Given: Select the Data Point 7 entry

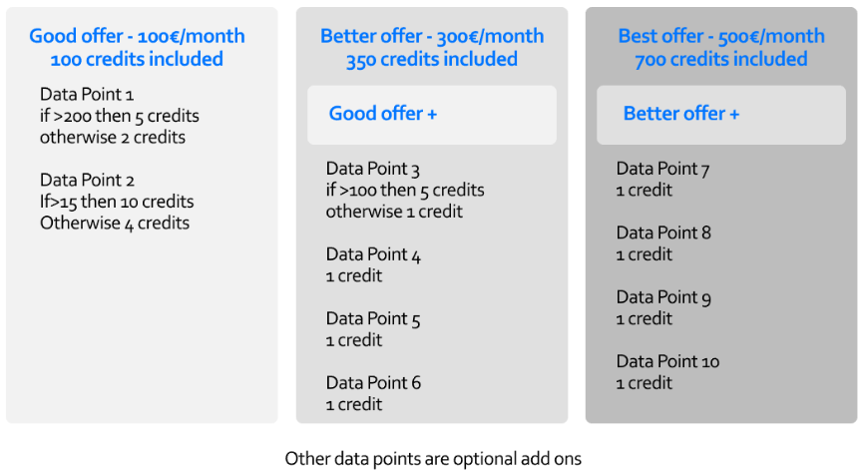Looking at the screenshot, I should coord(662,170).
